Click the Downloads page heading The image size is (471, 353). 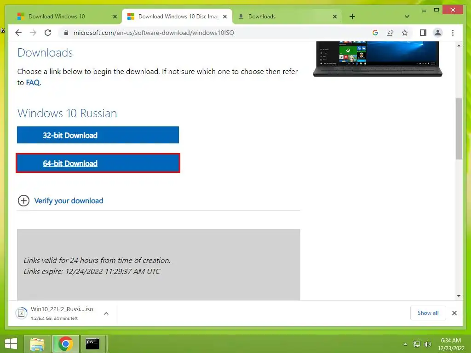click(45, 52)
